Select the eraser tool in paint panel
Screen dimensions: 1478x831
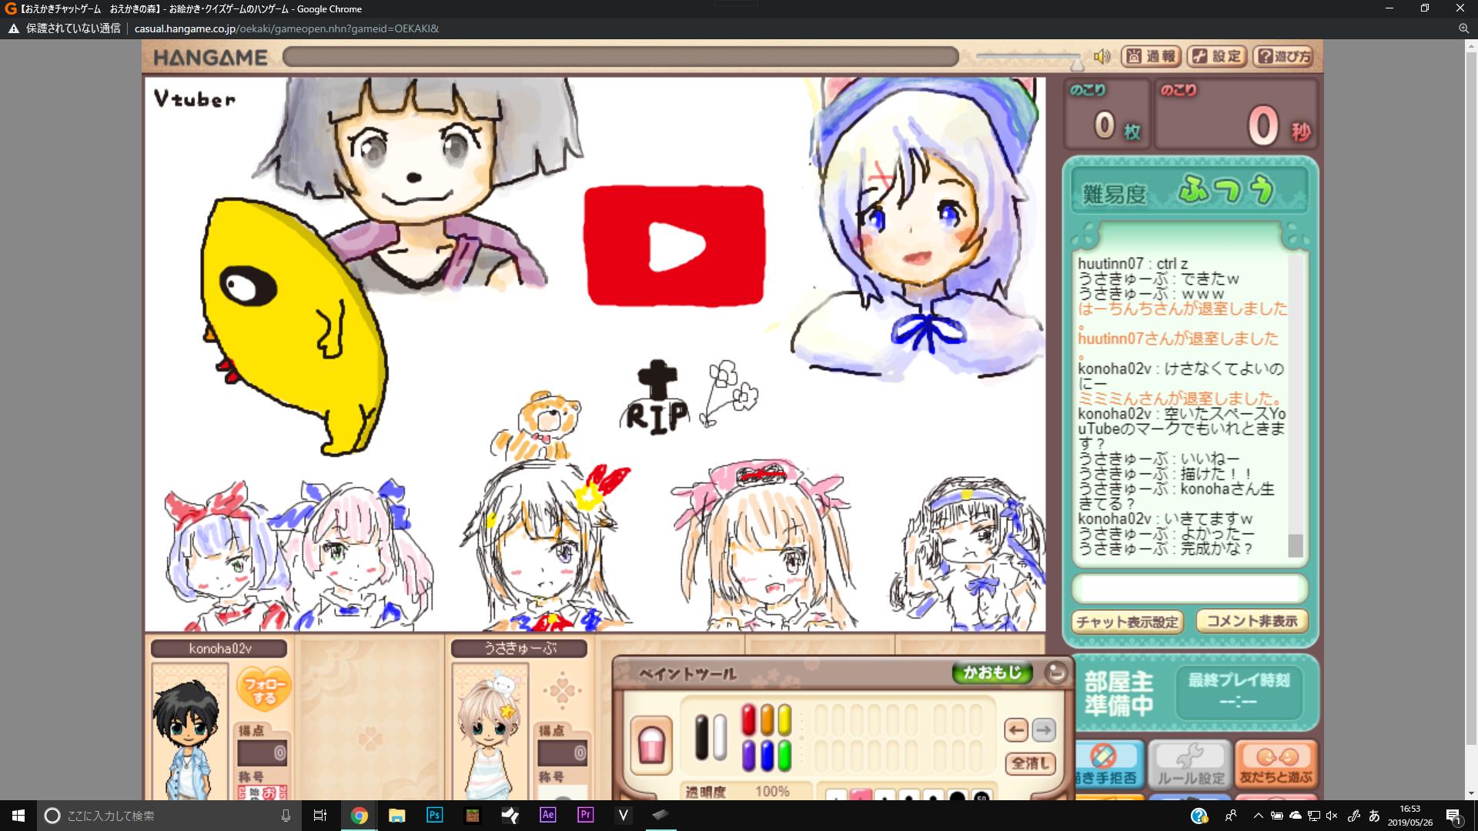tap(651, 744)
